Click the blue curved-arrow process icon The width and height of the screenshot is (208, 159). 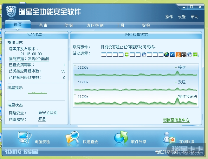point(172,55)
